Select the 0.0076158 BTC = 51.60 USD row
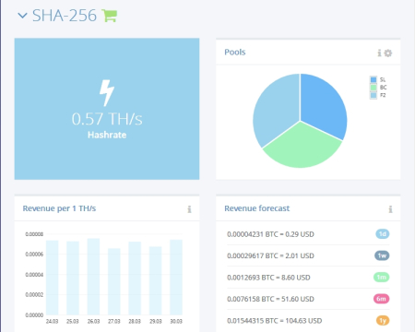 point(308,299)
